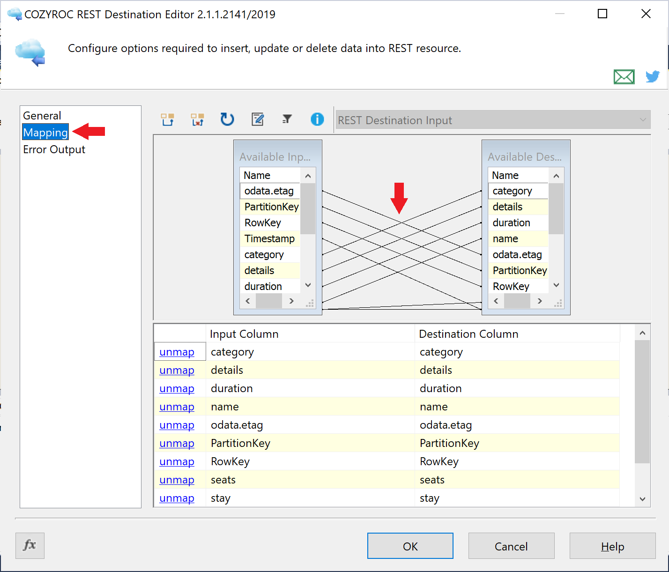This screenshot has height=572, width=669.
Task: Click left arrow in Available Destination horizontal scrollbar
Action: coord(496,301)
